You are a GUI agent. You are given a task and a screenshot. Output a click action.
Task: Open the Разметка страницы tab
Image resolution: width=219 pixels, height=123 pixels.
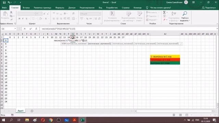tap(42, 8)
